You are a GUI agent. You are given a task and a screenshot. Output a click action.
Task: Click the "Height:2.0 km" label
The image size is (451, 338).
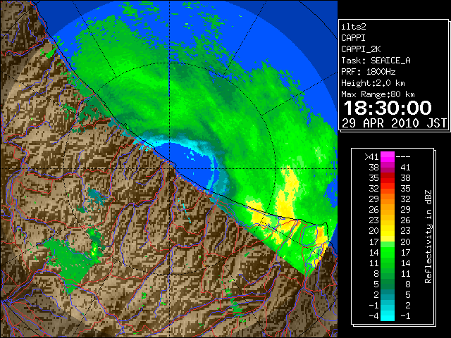373,83
